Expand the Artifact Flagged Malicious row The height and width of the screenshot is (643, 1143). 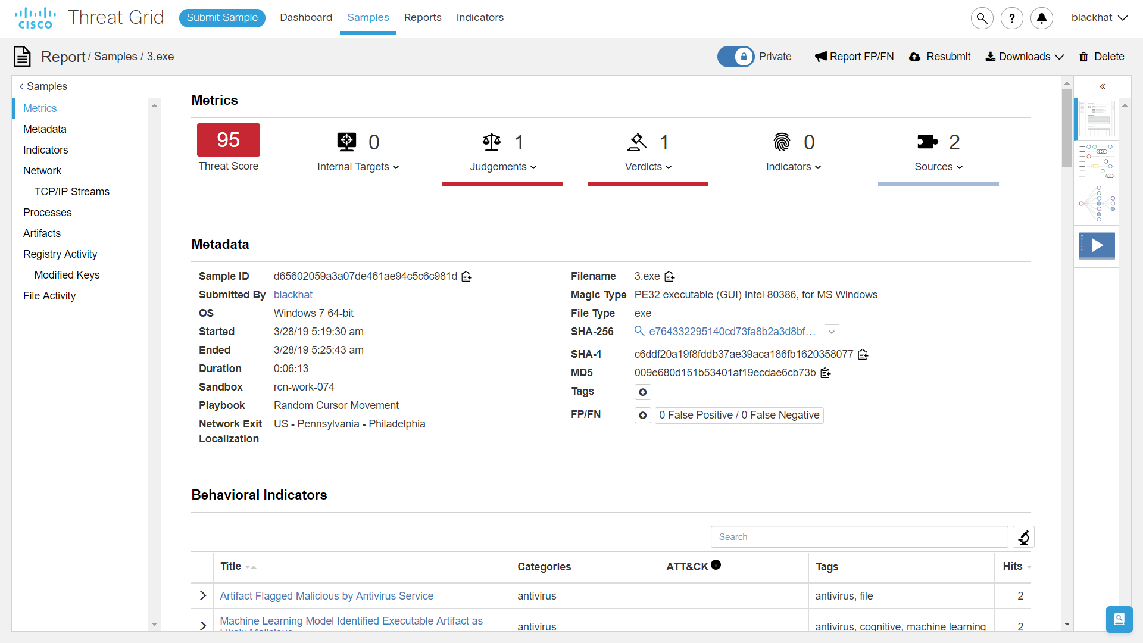click(x=203, y=596)
